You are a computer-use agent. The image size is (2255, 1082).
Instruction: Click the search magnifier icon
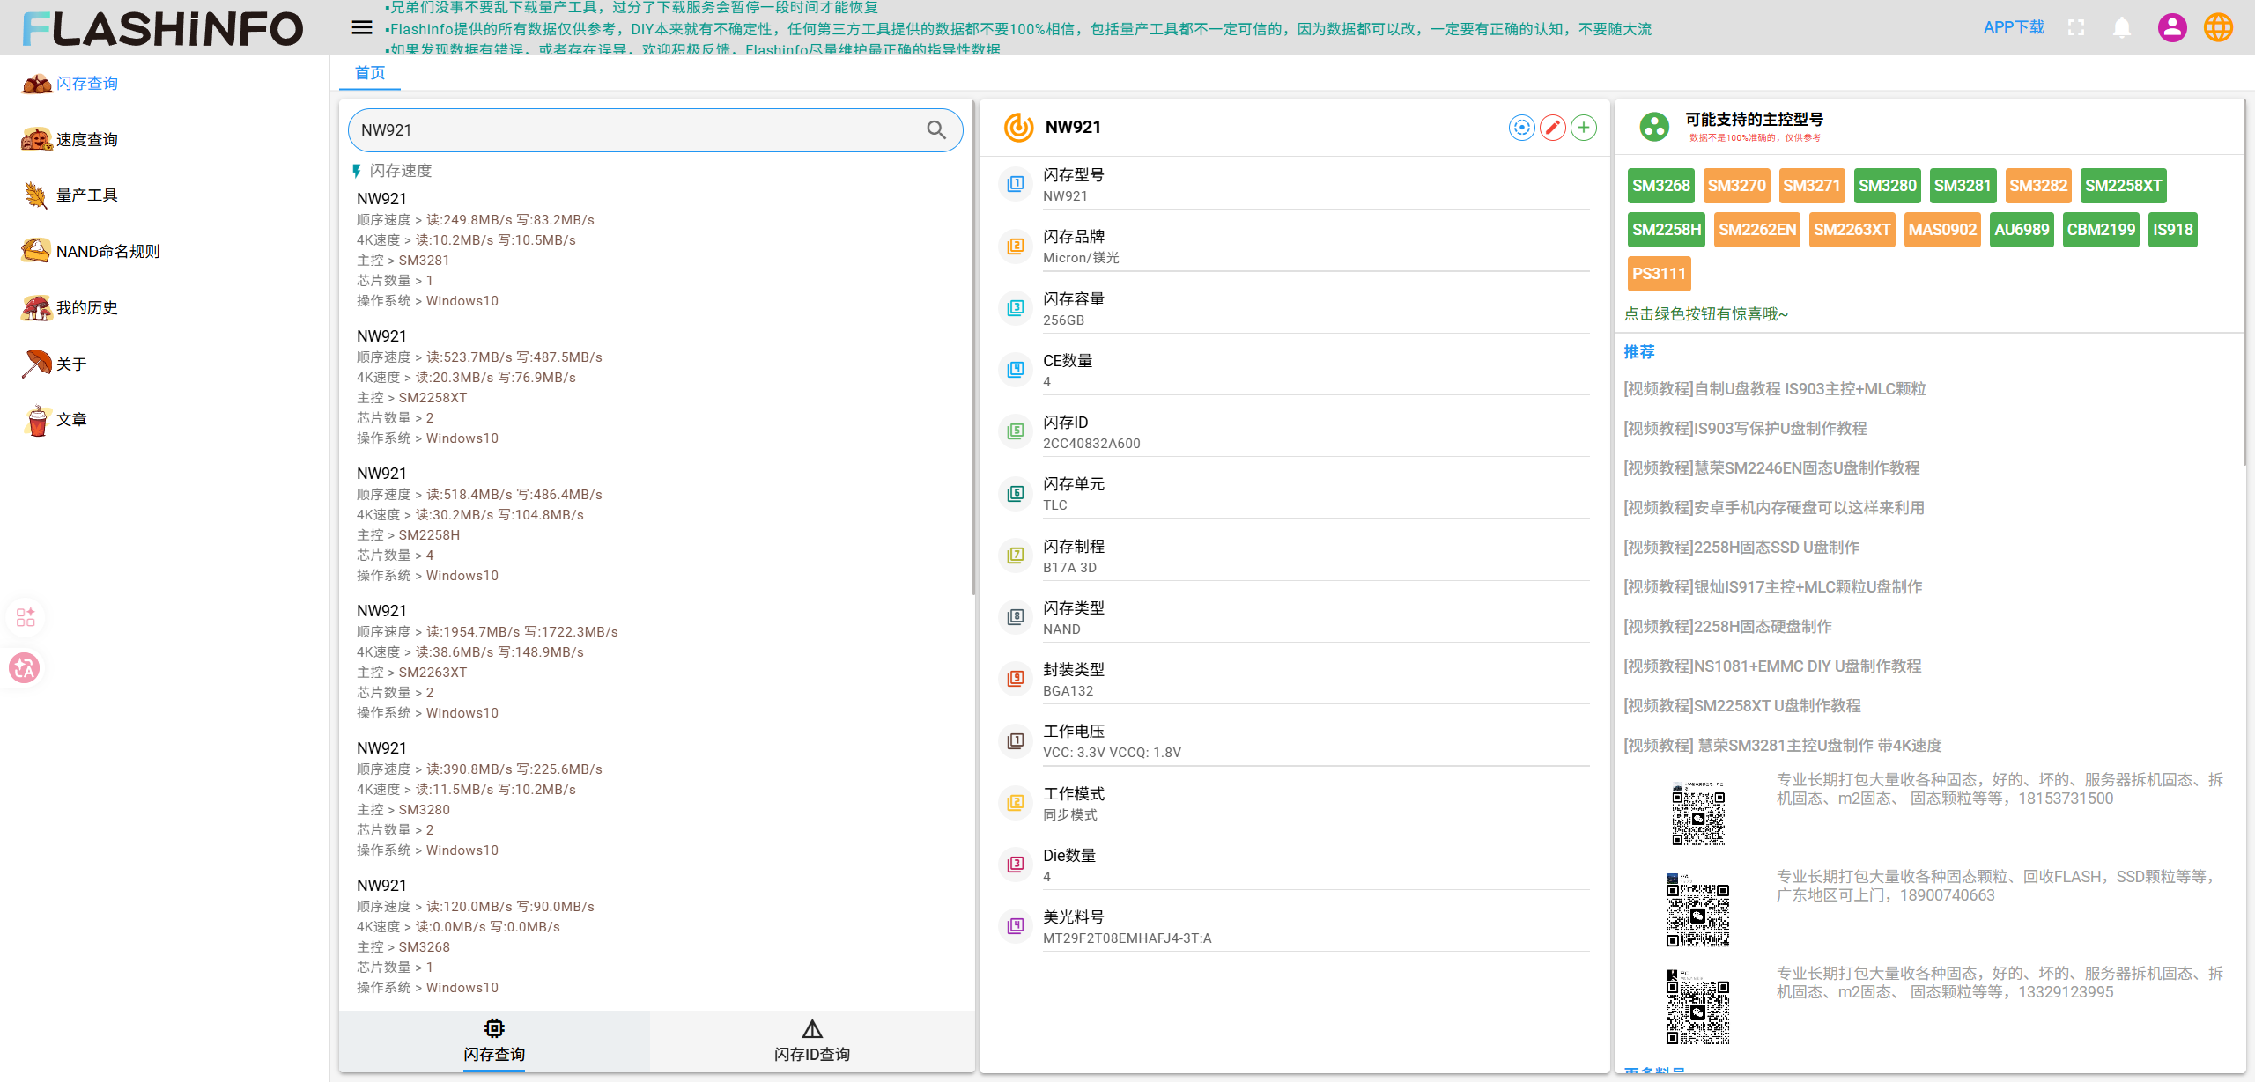tap(935, 130)
